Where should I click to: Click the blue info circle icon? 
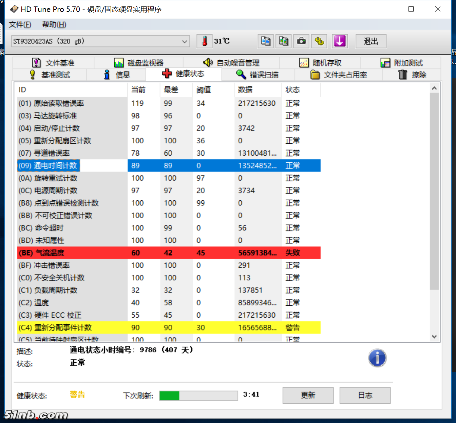pyautogui.click(x=377, y=358)
